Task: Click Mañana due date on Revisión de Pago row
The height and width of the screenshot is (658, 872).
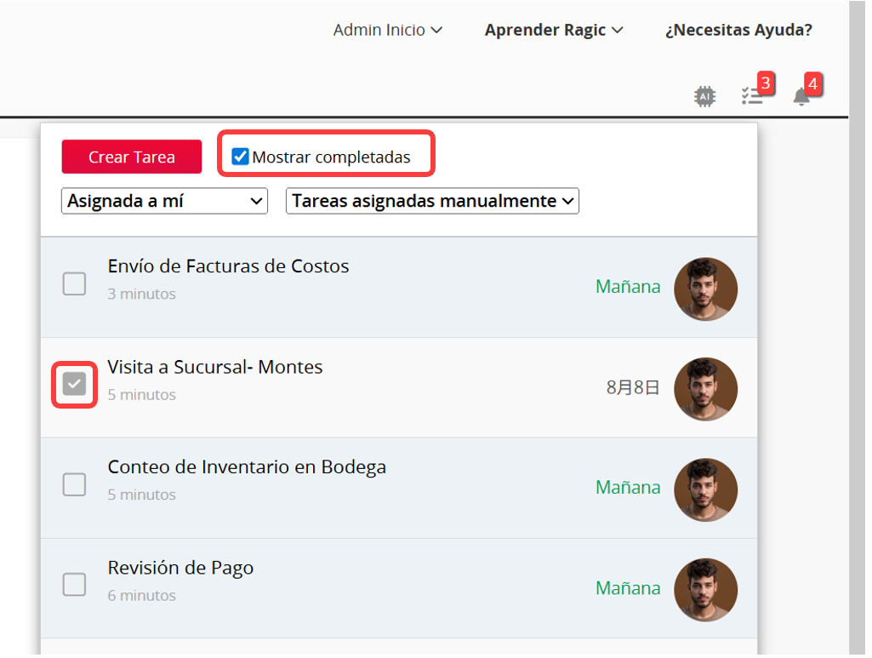Action: 628,588
